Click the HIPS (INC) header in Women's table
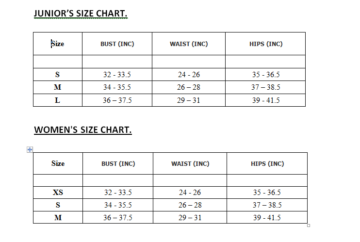The image size is (360, 242). tap(267, 164)
